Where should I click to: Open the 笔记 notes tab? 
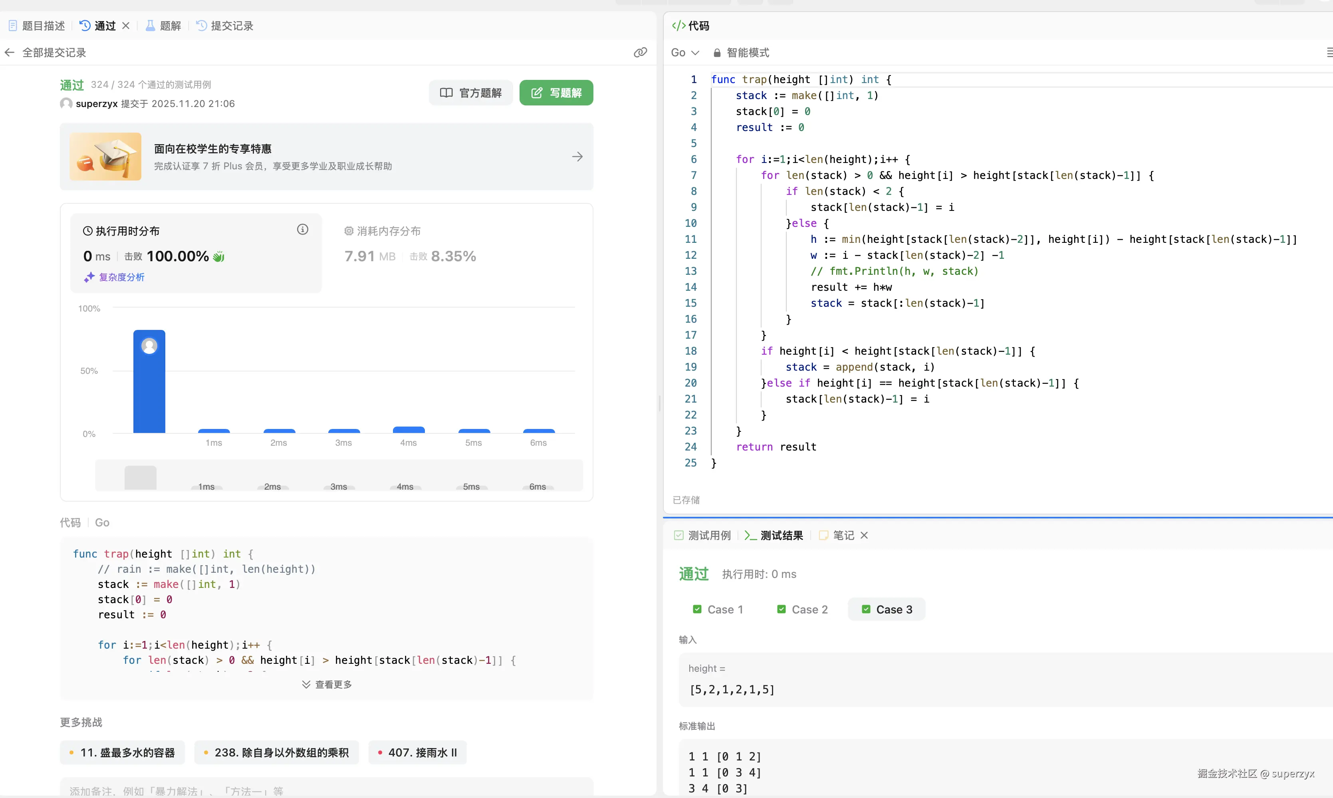836,535
